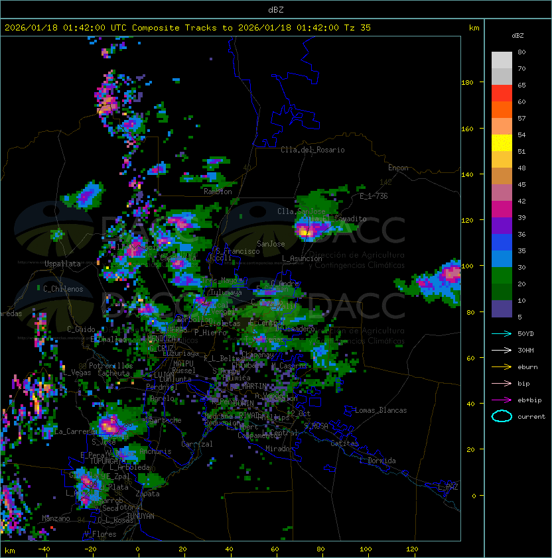552x558 pixels.
Task: Pick the mauve pink 45-42 dBZ swatch
Action: click(502, 193)
